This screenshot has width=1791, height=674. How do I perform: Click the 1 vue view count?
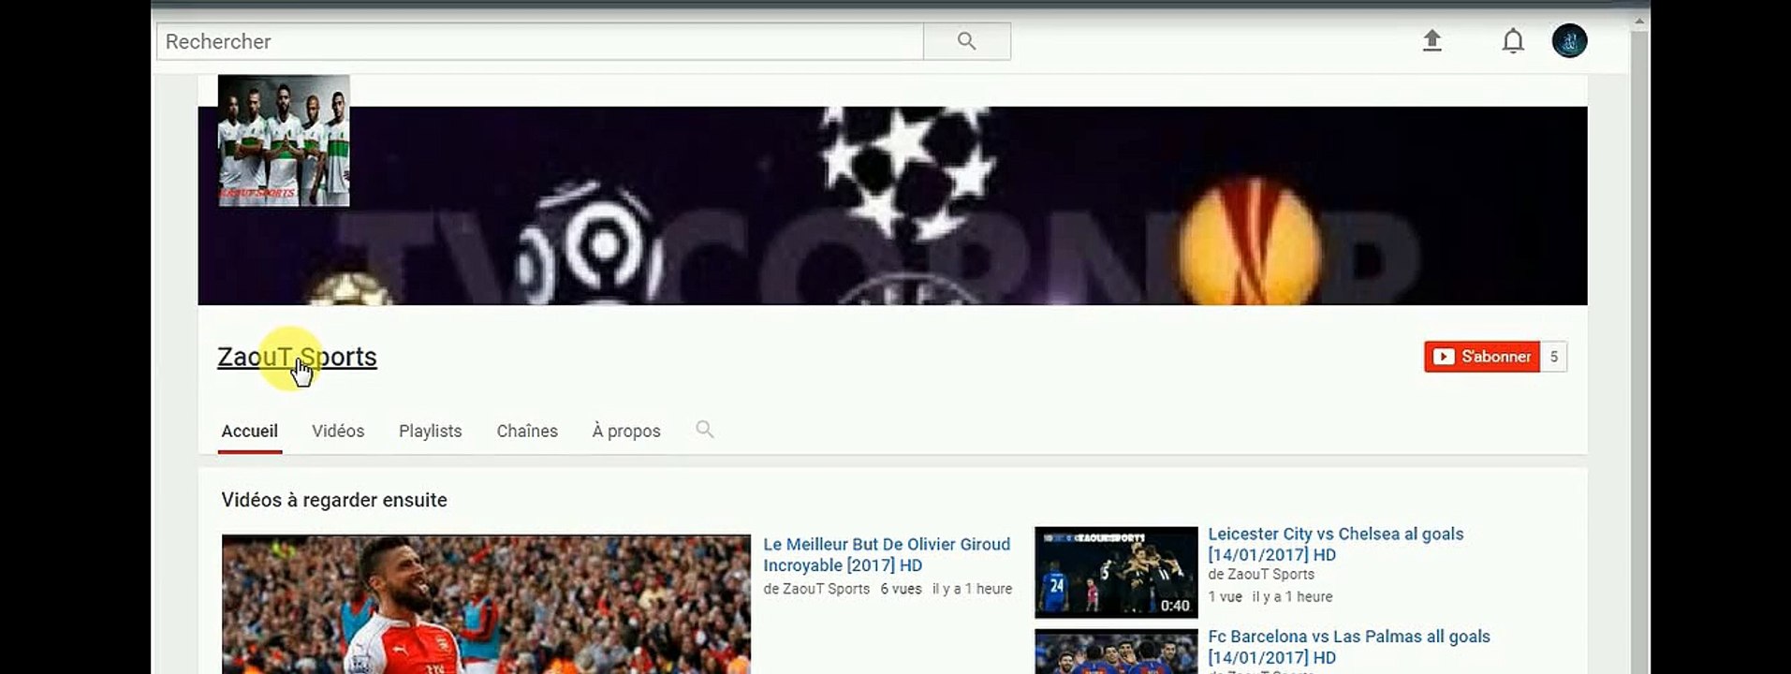(1225, 596)
